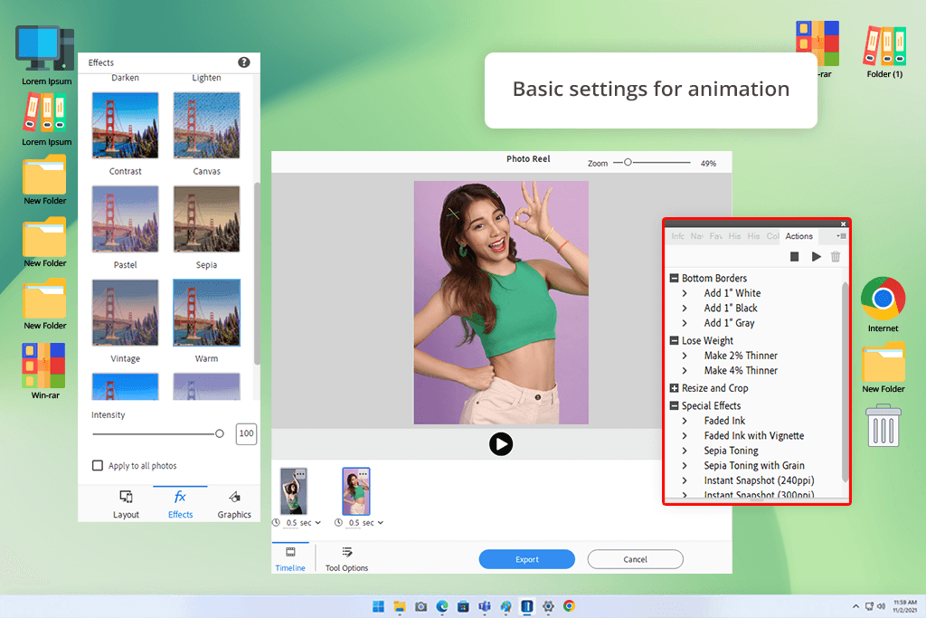This screenshot has width=926, height=618.
Task: Switch to the Timeline tab
Action: (289, 558)
